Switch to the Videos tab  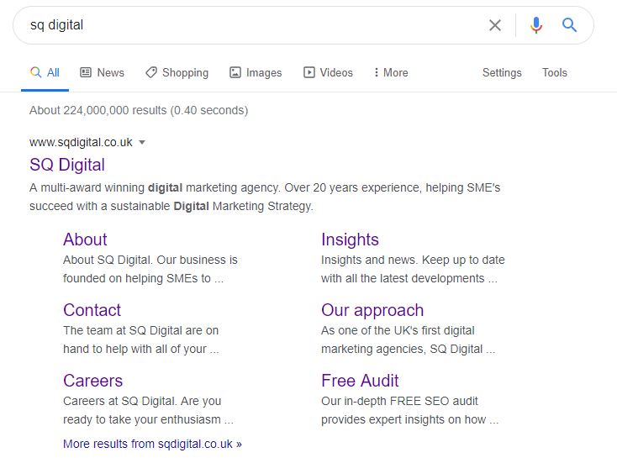328,73
